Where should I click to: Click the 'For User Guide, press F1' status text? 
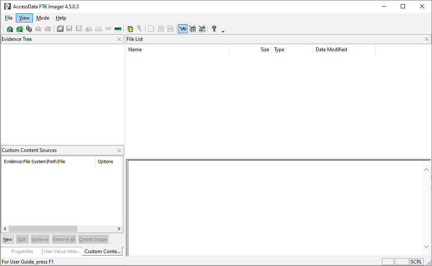click(x=28, y=261)
